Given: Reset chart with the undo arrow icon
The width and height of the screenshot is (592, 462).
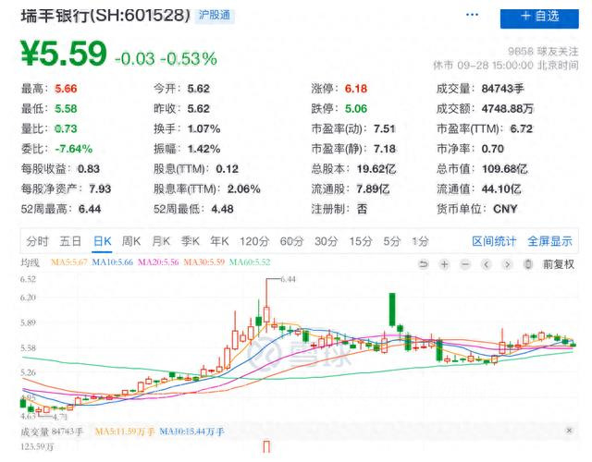Looking at the screenshot, I should pos(424,264).
